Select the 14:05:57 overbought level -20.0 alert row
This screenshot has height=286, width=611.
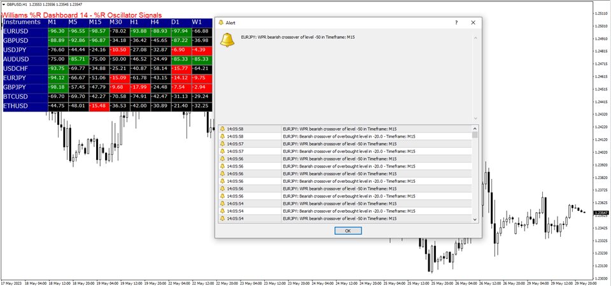click(345, 151)
